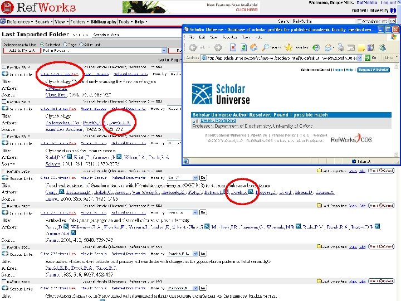Image resolution: width=401 pixels, height=301 pixels.
Task: Open the 'Put in Folder' dropdown
Action: tap(104, 50)
